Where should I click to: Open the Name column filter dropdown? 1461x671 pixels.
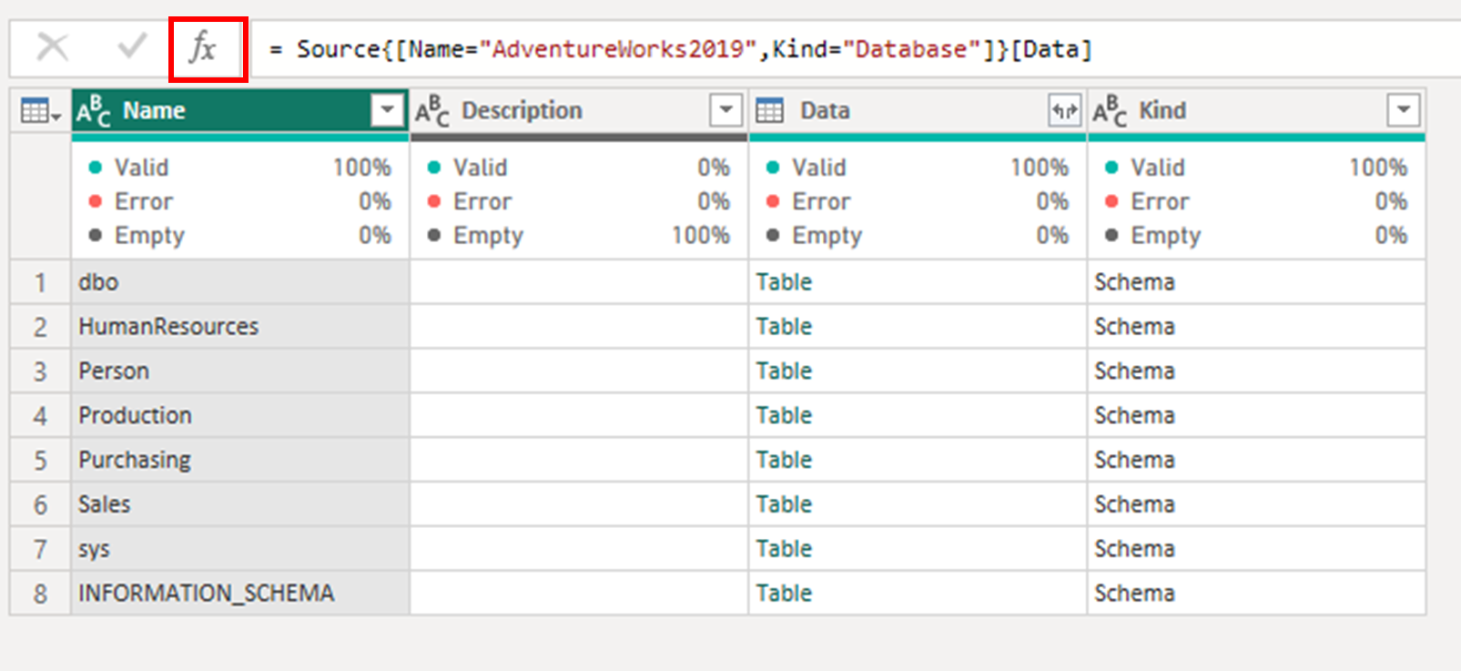pos(387,111)
